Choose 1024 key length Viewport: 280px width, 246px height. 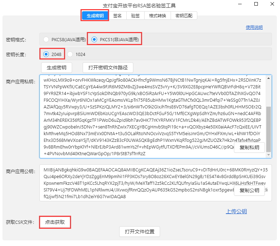[76, 54]
